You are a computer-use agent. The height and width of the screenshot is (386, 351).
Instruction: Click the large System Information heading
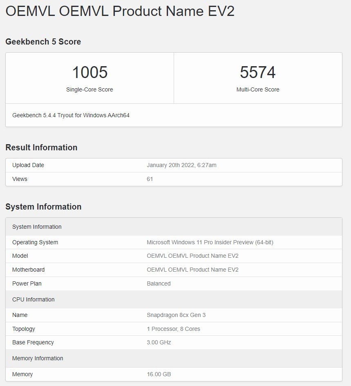(43, 207)
